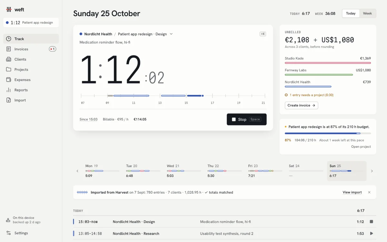Image resolution: width=387 pixels, height=242 pixels.
Task: Go to previous week with left arrow
Action: [x=77, y=171]
